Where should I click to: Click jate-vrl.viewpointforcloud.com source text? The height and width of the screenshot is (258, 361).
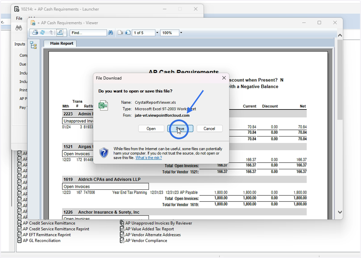coord(162,115)
